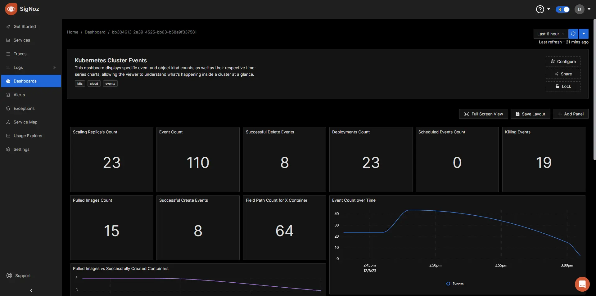Open Get Started from the sidebar
Image resolution: width=596 pixels, height=296 pixels.
tap(31, 26)
